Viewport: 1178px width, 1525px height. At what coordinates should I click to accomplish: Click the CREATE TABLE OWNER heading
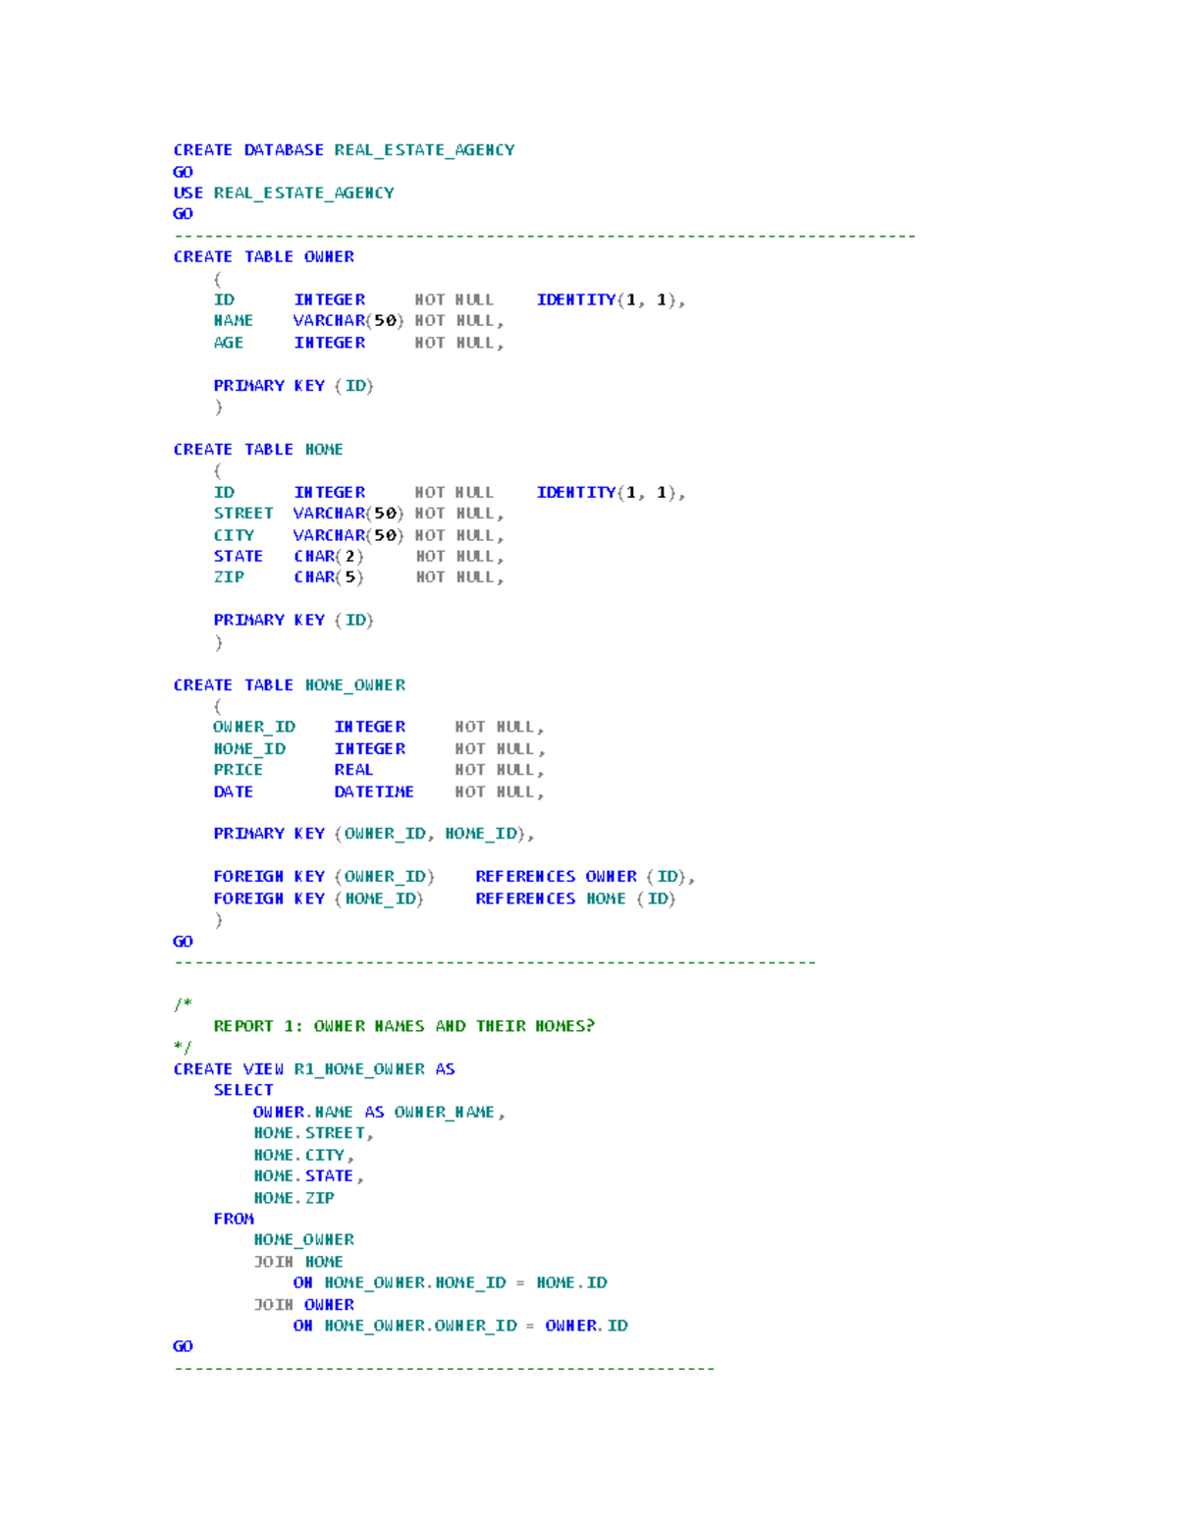(x=263, y=256)
